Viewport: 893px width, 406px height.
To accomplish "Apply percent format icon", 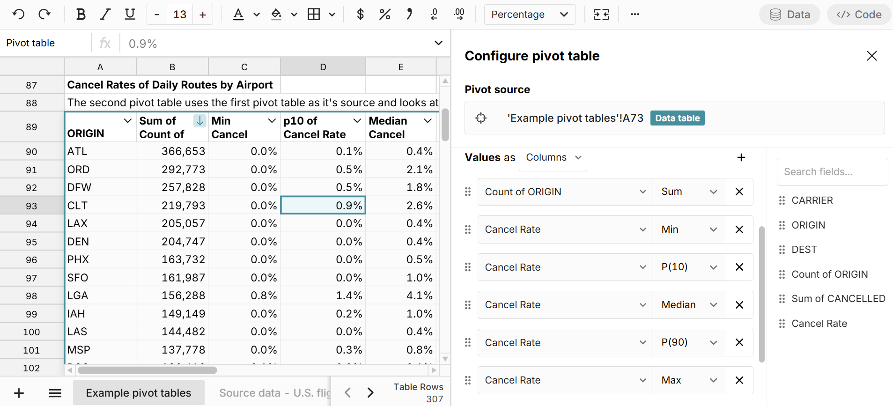I will pos(384,15).
